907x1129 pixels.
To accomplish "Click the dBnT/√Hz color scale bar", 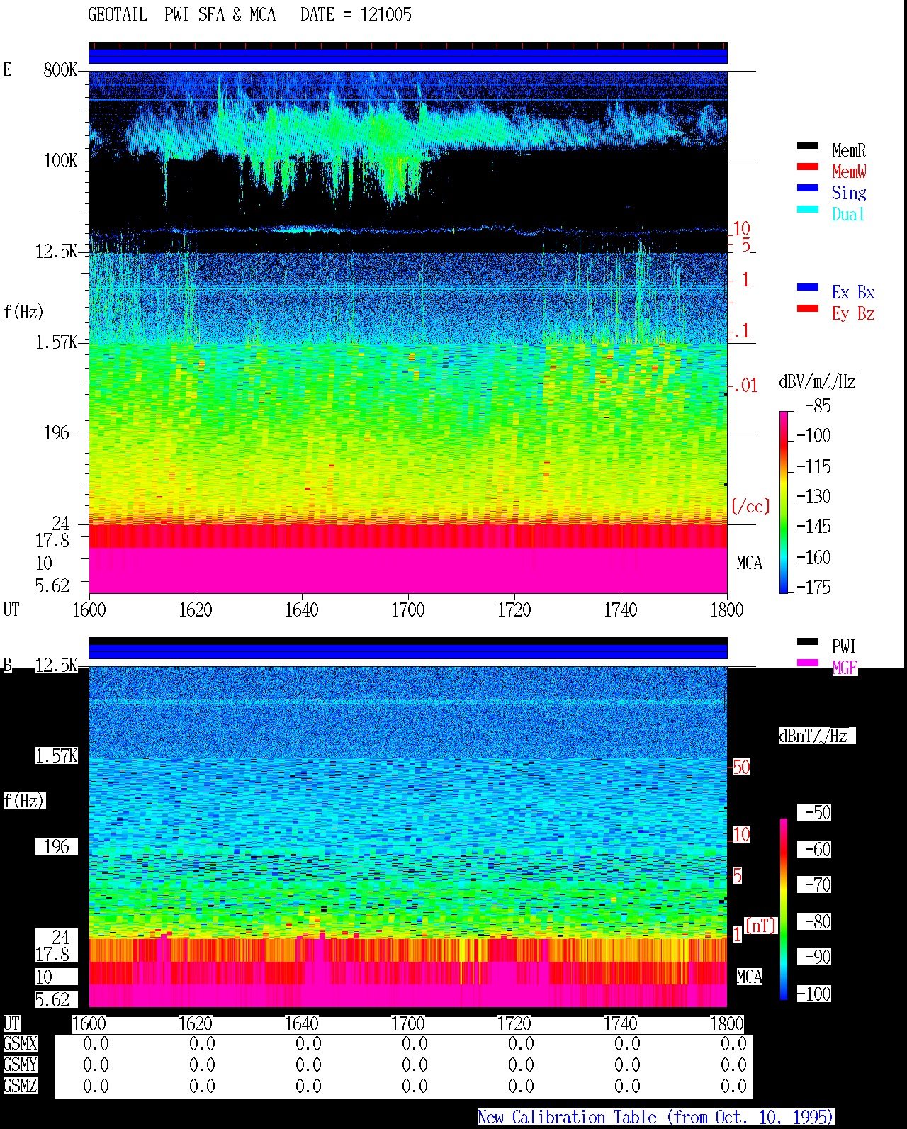I will pos(784,909).
